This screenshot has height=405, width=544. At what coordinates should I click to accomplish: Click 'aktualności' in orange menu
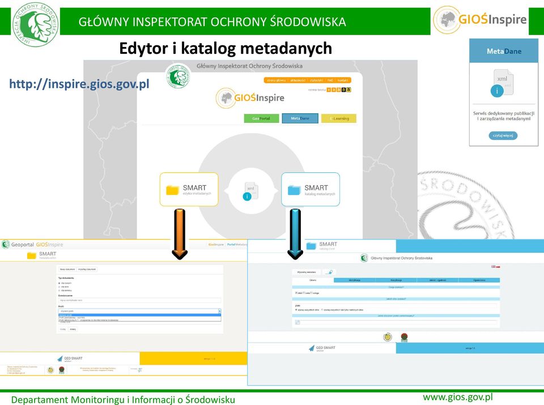tap(297, 80)
